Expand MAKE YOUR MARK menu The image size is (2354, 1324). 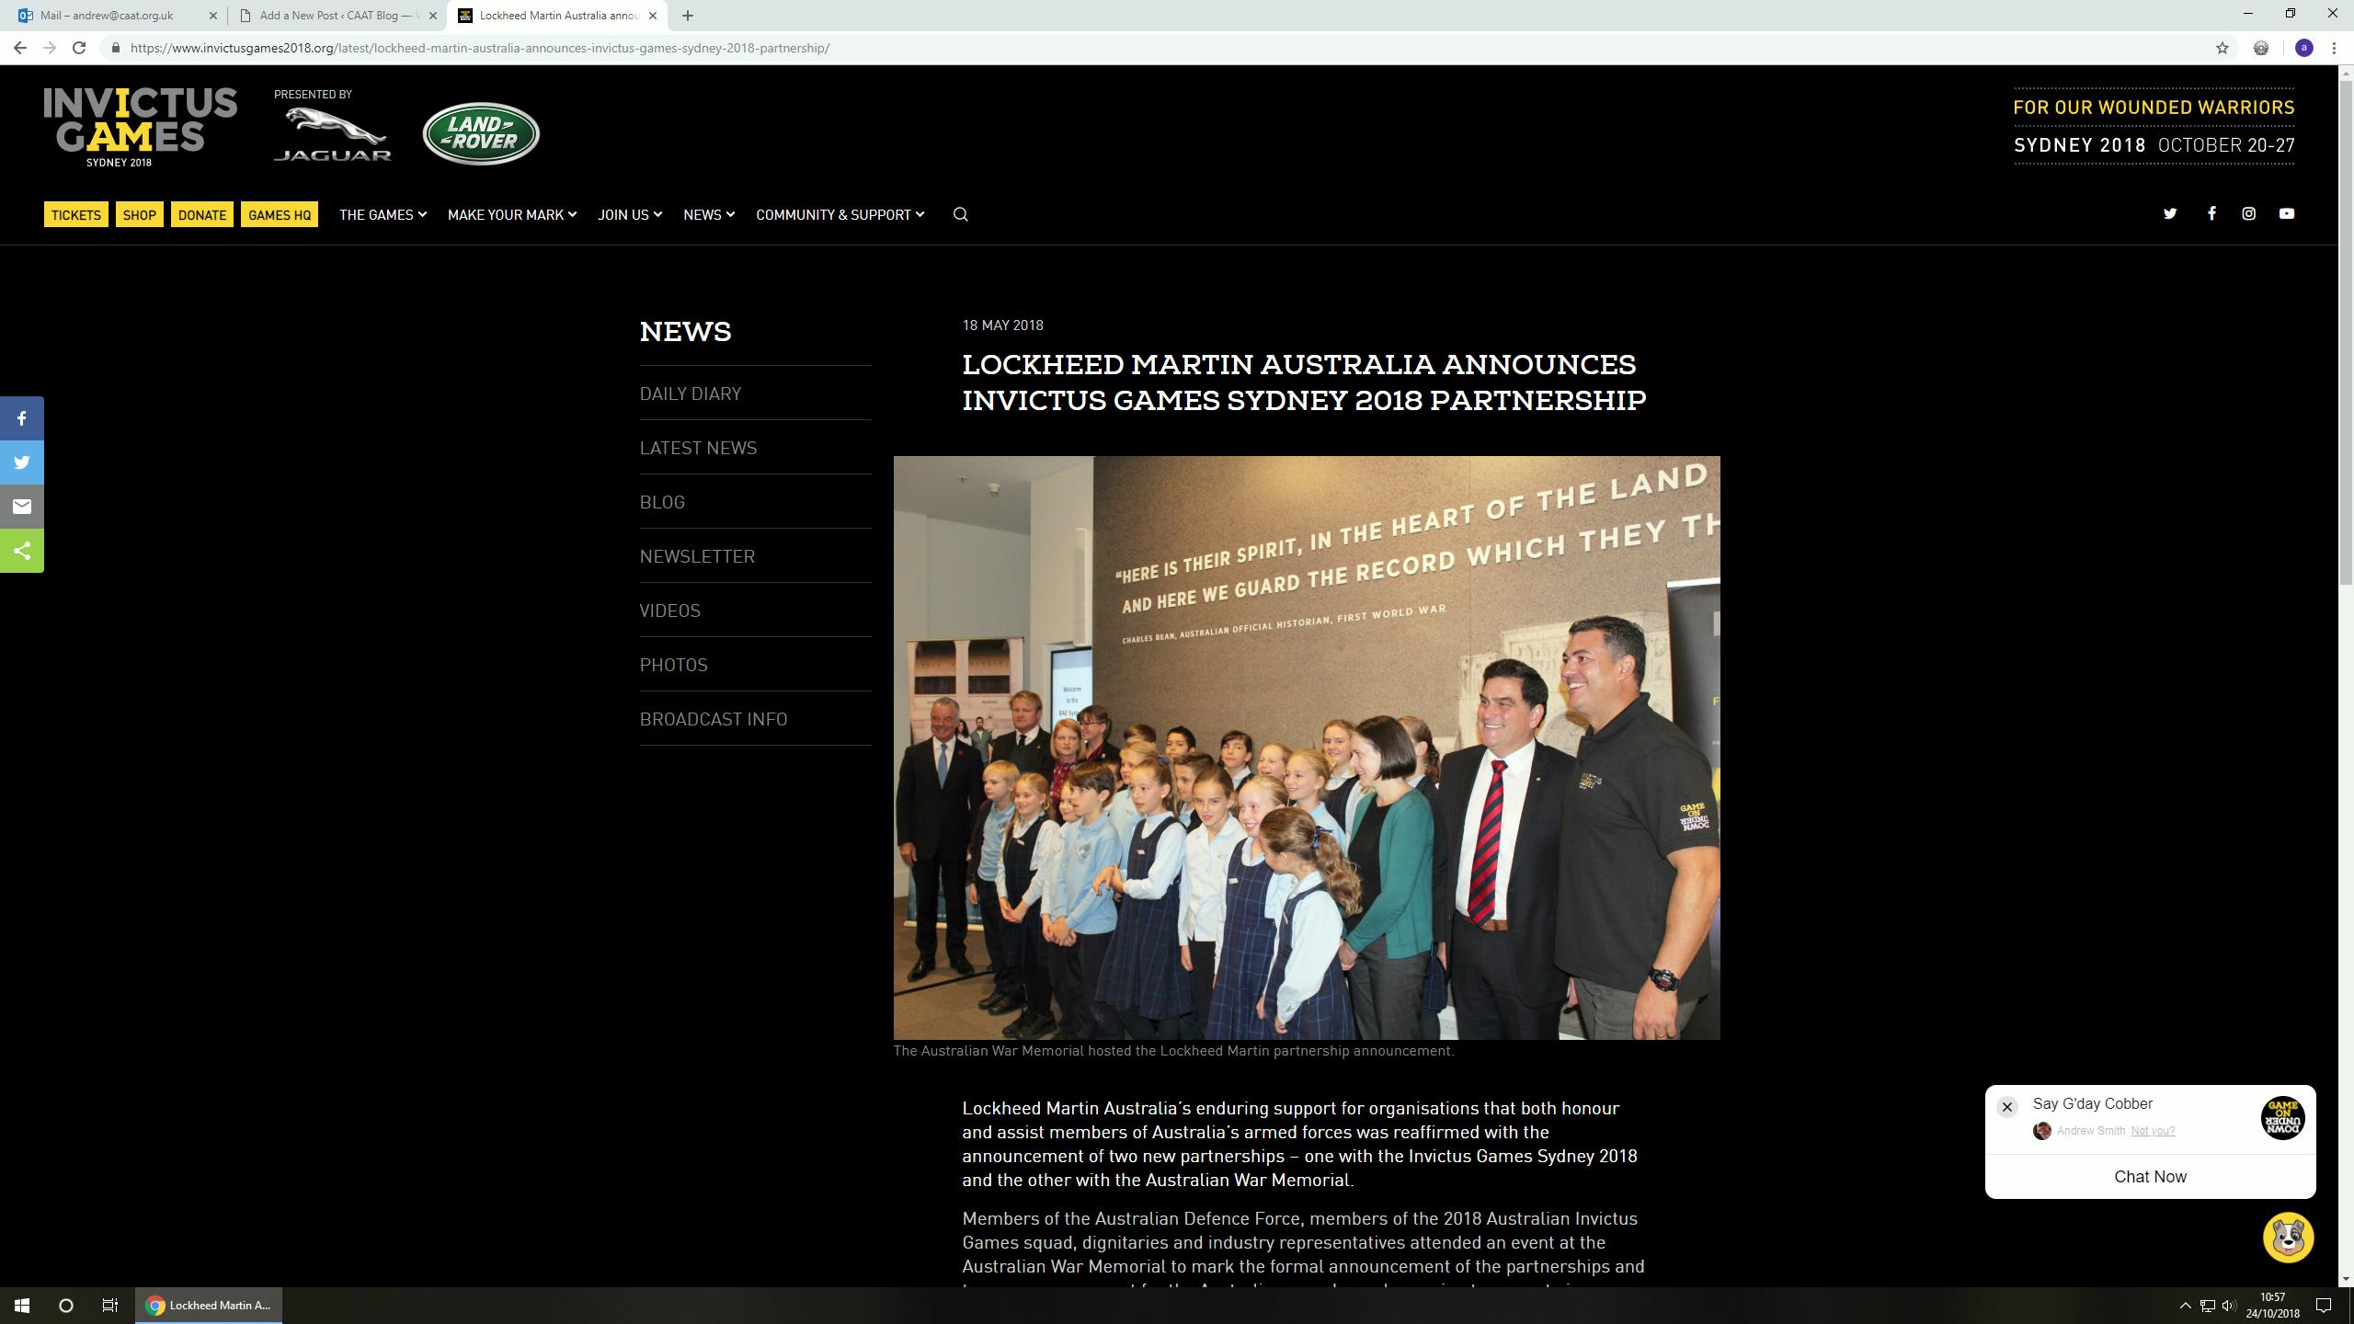point(512,214)
